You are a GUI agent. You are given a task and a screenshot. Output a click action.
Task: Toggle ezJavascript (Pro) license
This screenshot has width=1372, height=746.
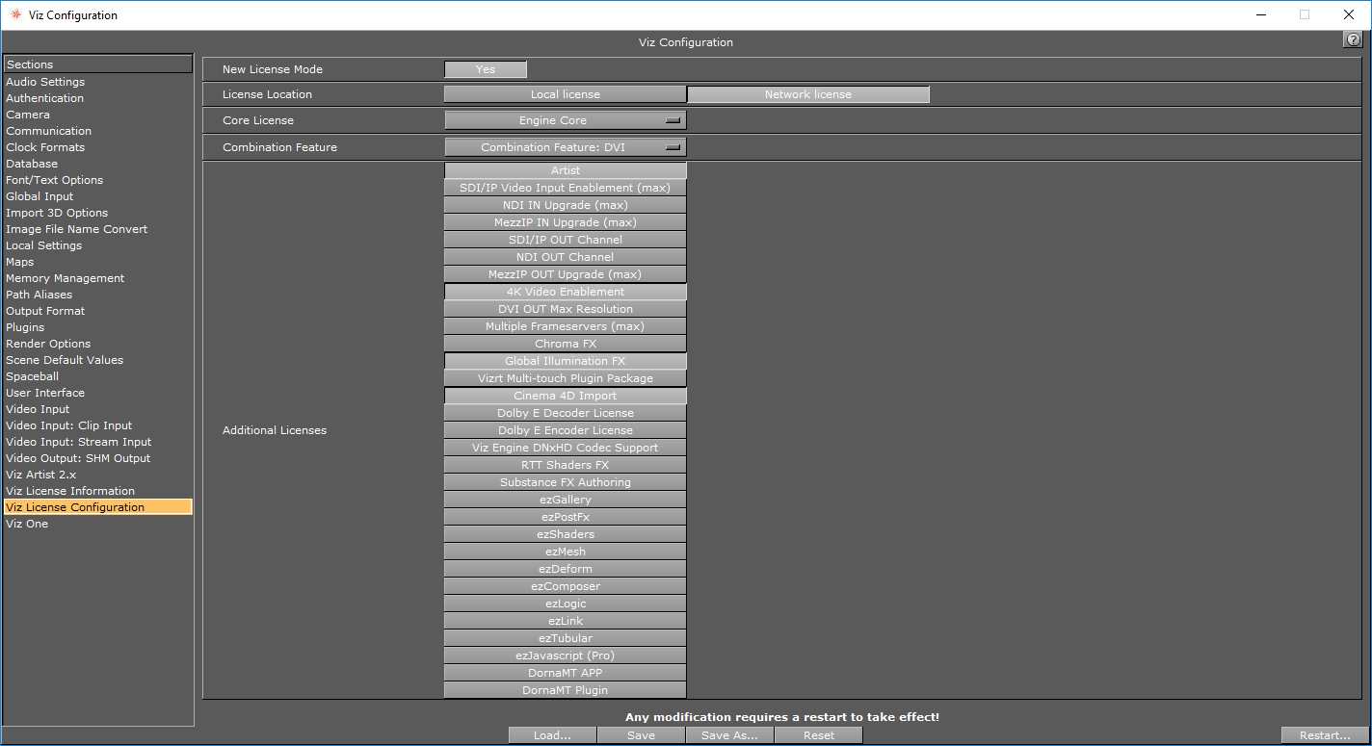tap(566, 656)
